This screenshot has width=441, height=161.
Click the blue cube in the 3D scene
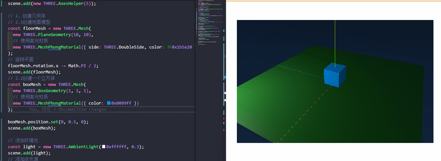(x=335, y=75)
